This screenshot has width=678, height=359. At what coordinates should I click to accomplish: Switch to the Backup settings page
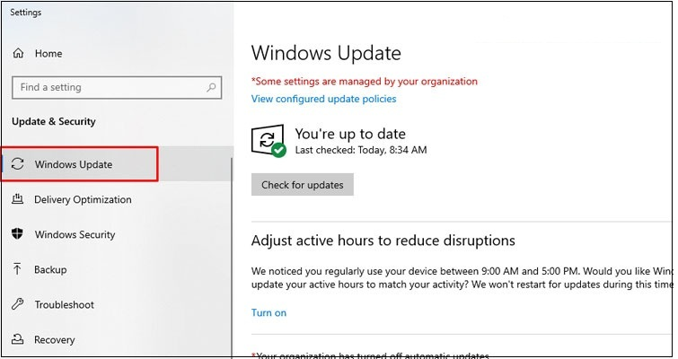pos(50,269)
